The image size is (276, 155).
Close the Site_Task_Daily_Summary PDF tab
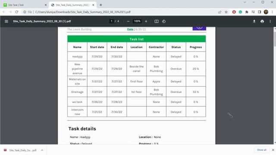pos(93,5)
